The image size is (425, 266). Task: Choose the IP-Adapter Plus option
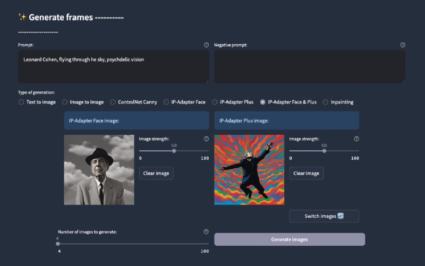coord(215,102)
